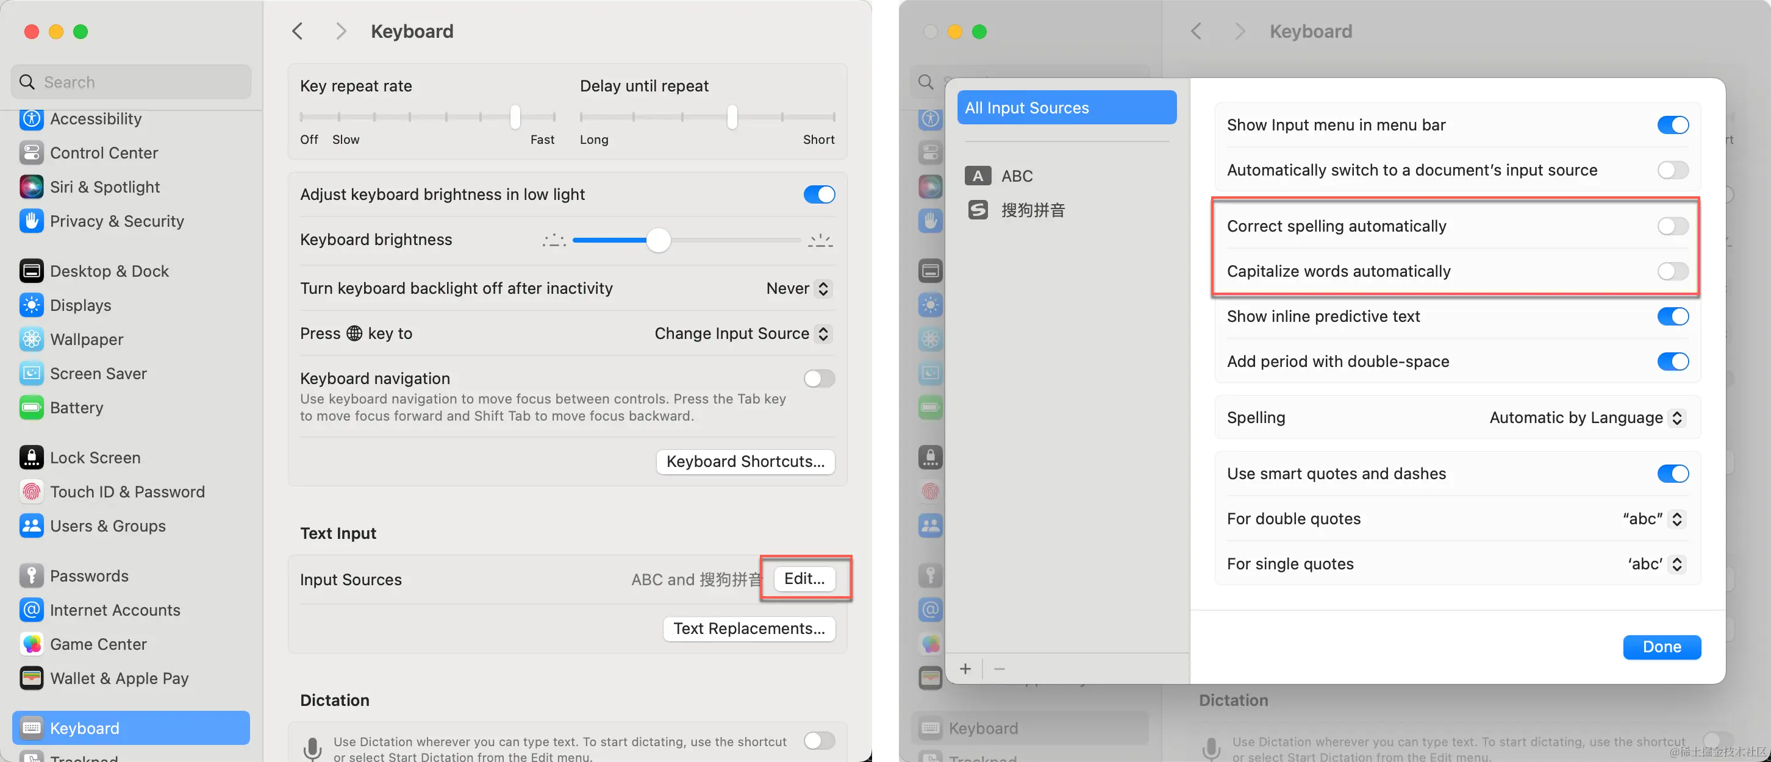Open the For double quotes style dropdown
The height and width of the screenshot is (762, 1771).
pyautogui.click(x=1653, y=519)
